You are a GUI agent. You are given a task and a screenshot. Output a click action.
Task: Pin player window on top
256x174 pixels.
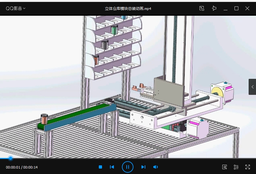click(214, 8)
